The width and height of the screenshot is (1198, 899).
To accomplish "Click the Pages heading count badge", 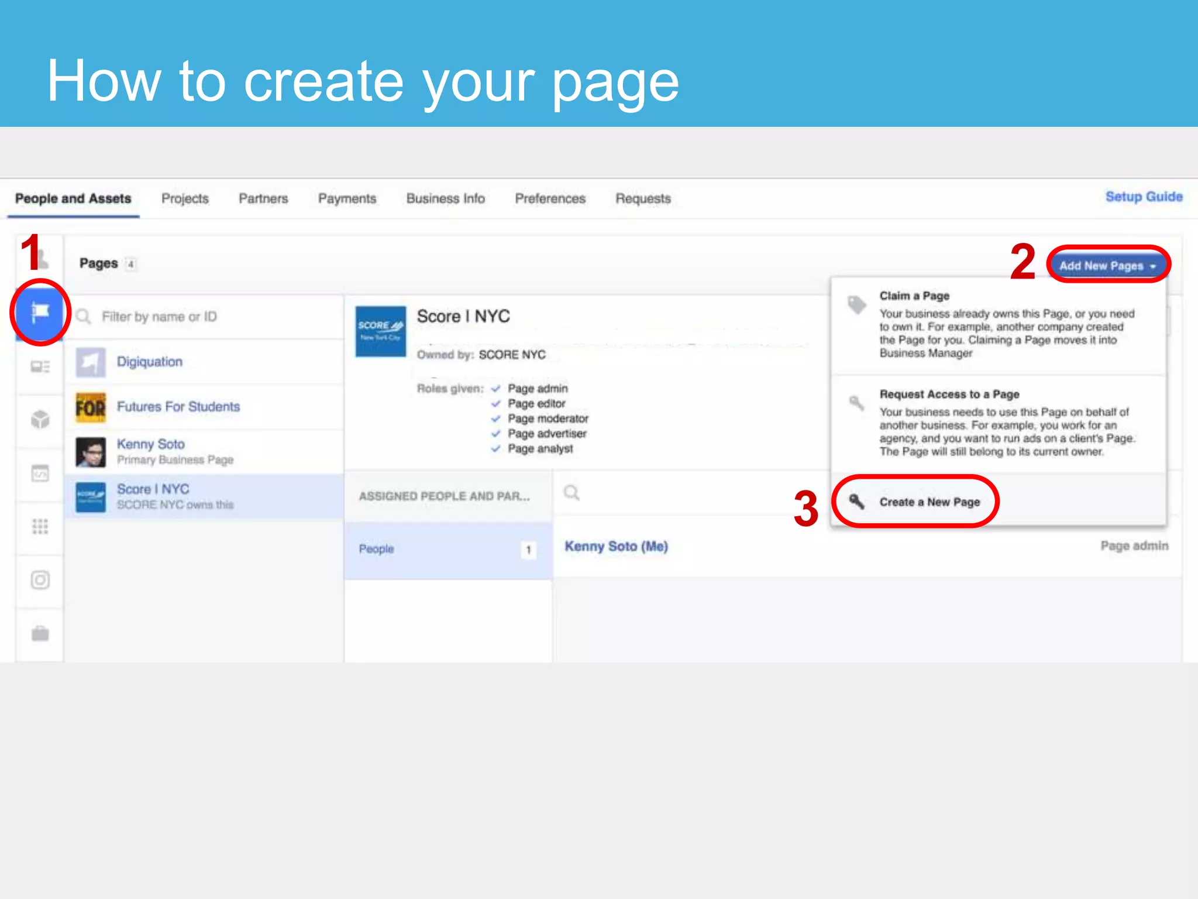I will tap(131, 264).
